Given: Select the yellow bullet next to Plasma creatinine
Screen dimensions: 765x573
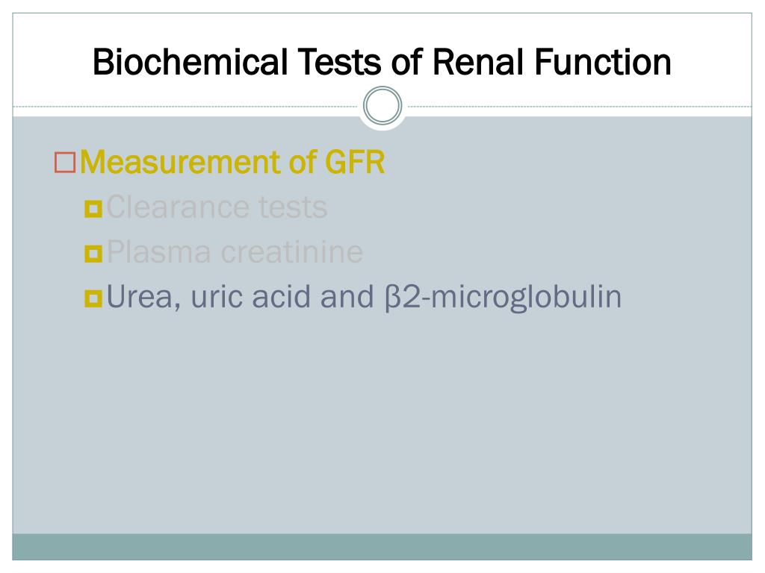Looking at the screenshot, I should [93, 254].
